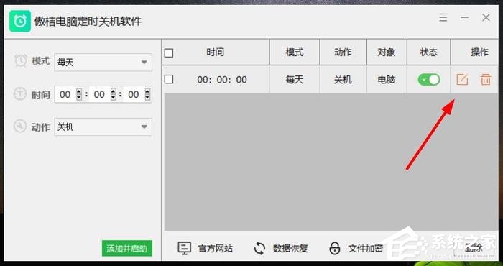The image size is (503, 266).
Task: Close the shutdown timer window
Action: pyautogui.click(x=486, y=17)
